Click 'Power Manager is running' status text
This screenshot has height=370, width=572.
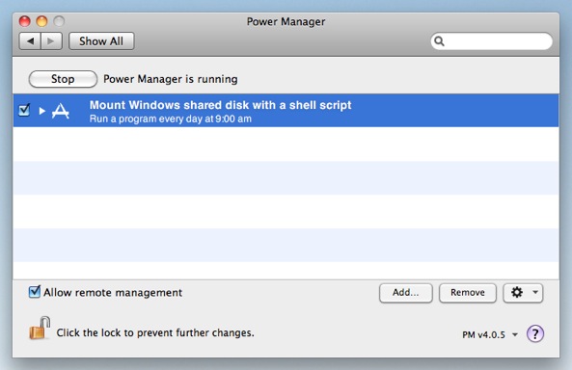pyautogui.click(x=171, y=79)
